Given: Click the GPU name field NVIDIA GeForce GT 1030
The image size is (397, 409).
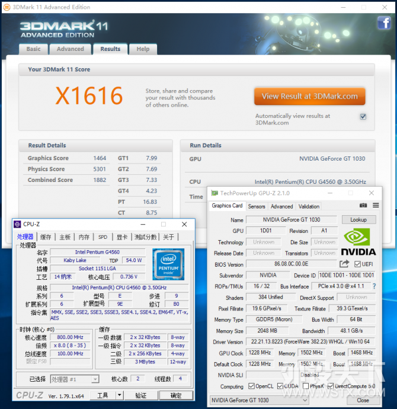Looking at the screenshot, I should [292, 220].
